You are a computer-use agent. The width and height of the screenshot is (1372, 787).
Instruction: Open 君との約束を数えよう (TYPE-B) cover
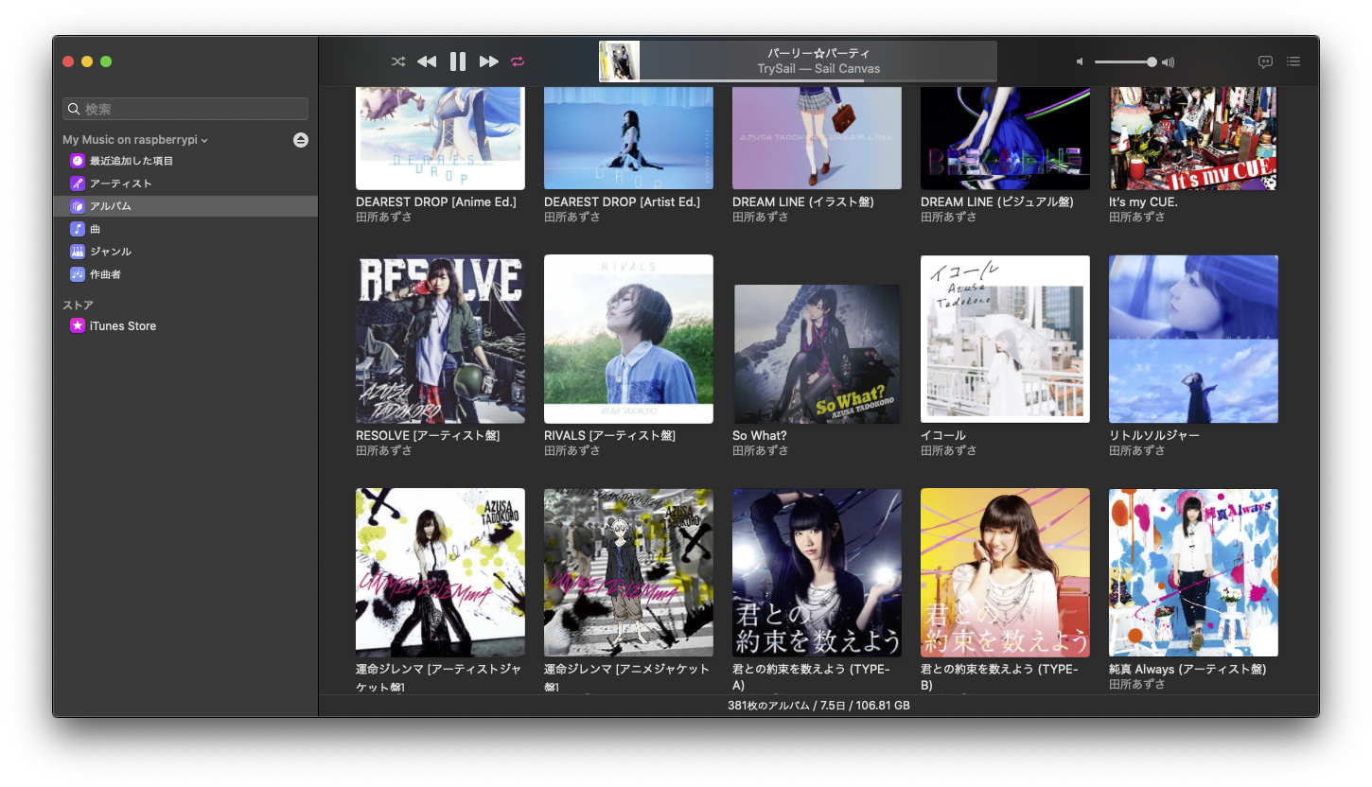[1005, 572]
